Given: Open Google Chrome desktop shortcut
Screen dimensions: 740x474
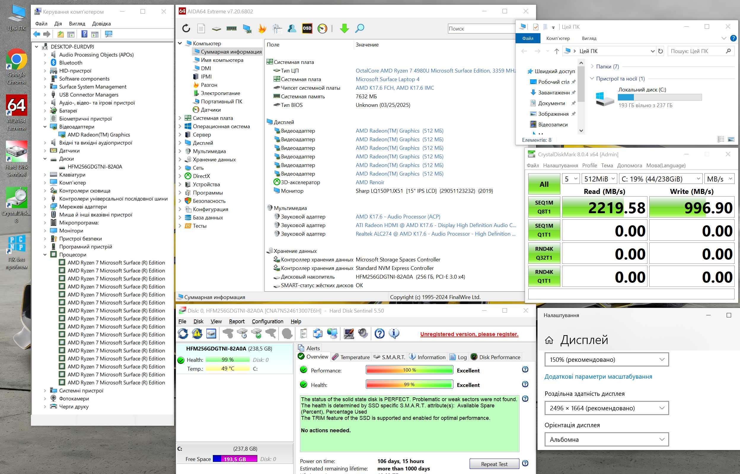Looking at the screenshot, I should pos(16,67).
